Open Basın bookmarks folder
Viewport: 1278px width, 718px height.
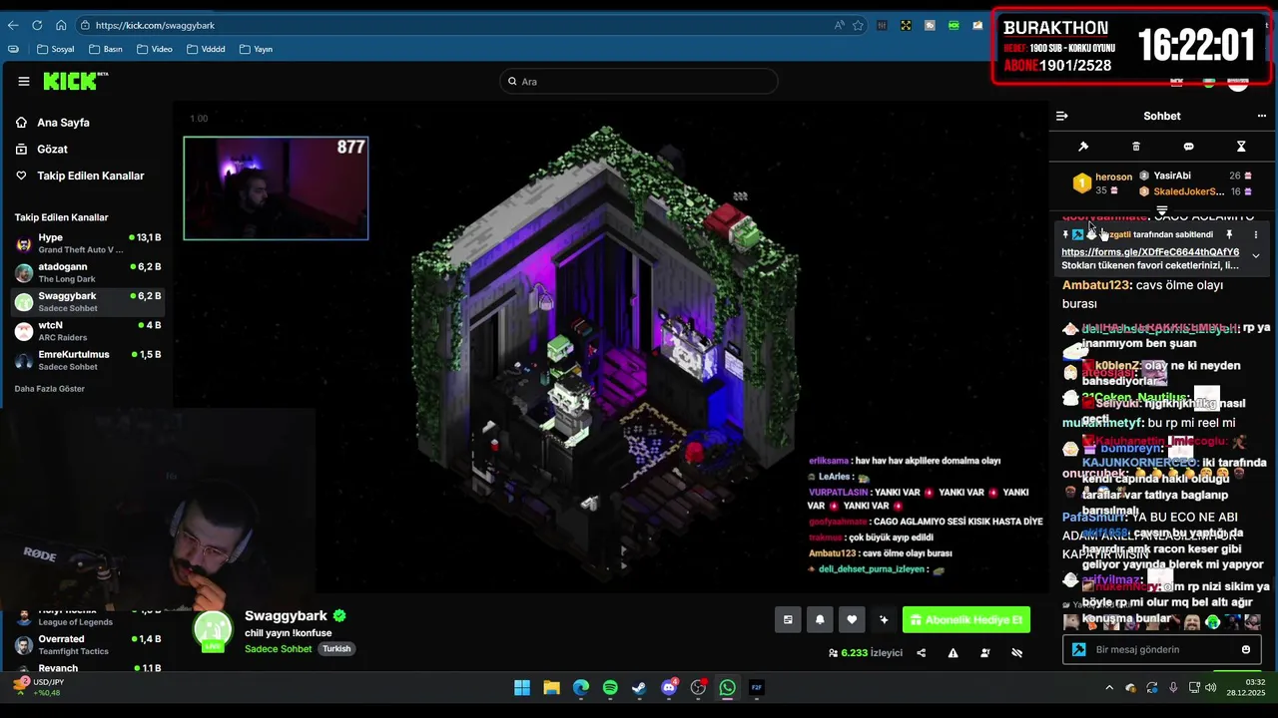106,49
